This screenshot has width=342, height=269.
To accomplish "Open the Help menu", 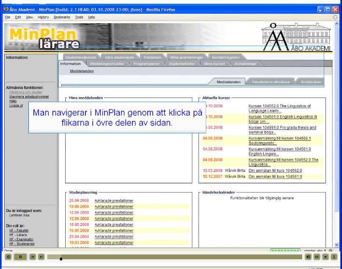I will click(x=91, y=17).
